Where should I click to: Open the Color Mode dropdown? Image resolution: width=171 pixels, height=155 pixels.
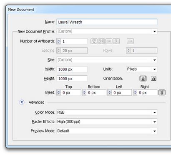pyautogui.click(x=107, y=112)
